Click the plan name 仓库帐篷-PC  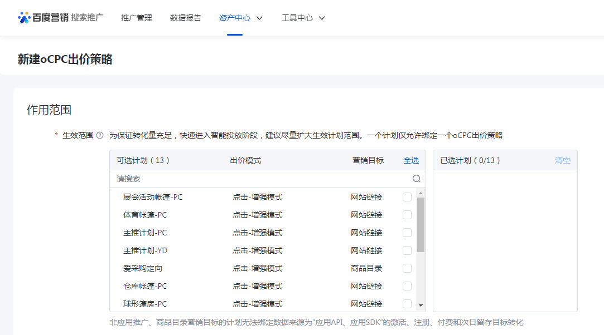pyautogui.click(x=145, y=286)
